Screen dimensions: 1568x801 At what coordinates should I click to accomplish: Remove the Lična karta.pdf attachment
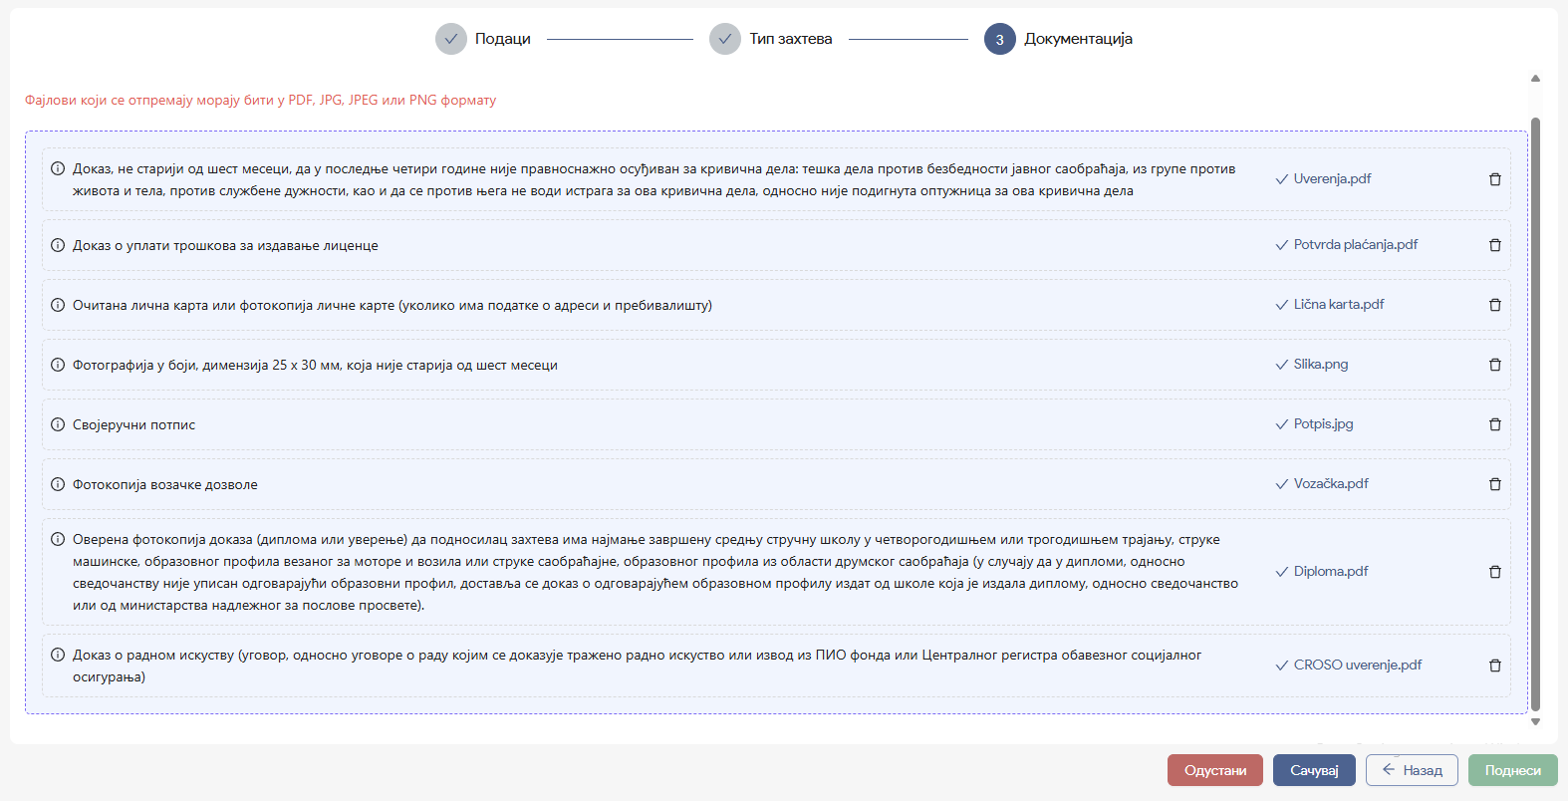click(1494, 305)
